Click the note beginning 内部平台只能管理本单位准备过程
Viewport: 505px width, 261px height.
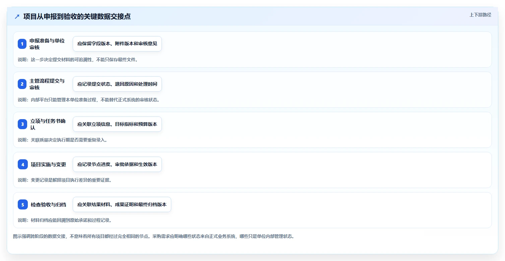coord(88,100)
